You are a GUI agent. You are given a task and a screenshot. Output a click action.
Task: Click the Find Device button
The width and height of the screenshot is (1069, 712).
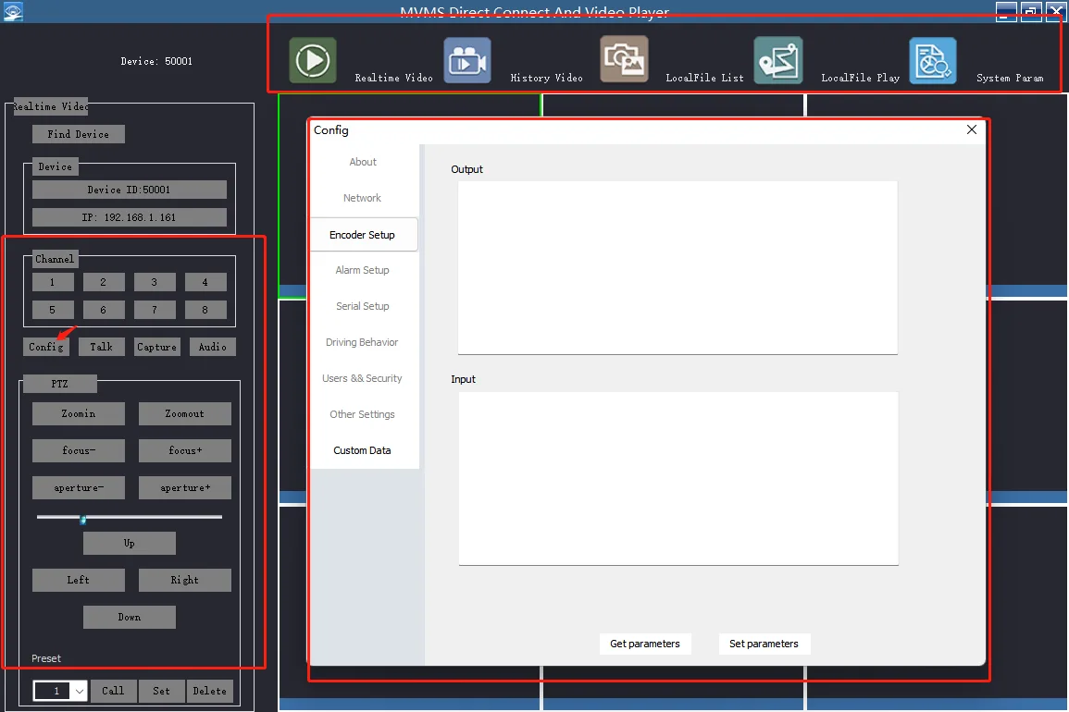(x=79, y=134)
